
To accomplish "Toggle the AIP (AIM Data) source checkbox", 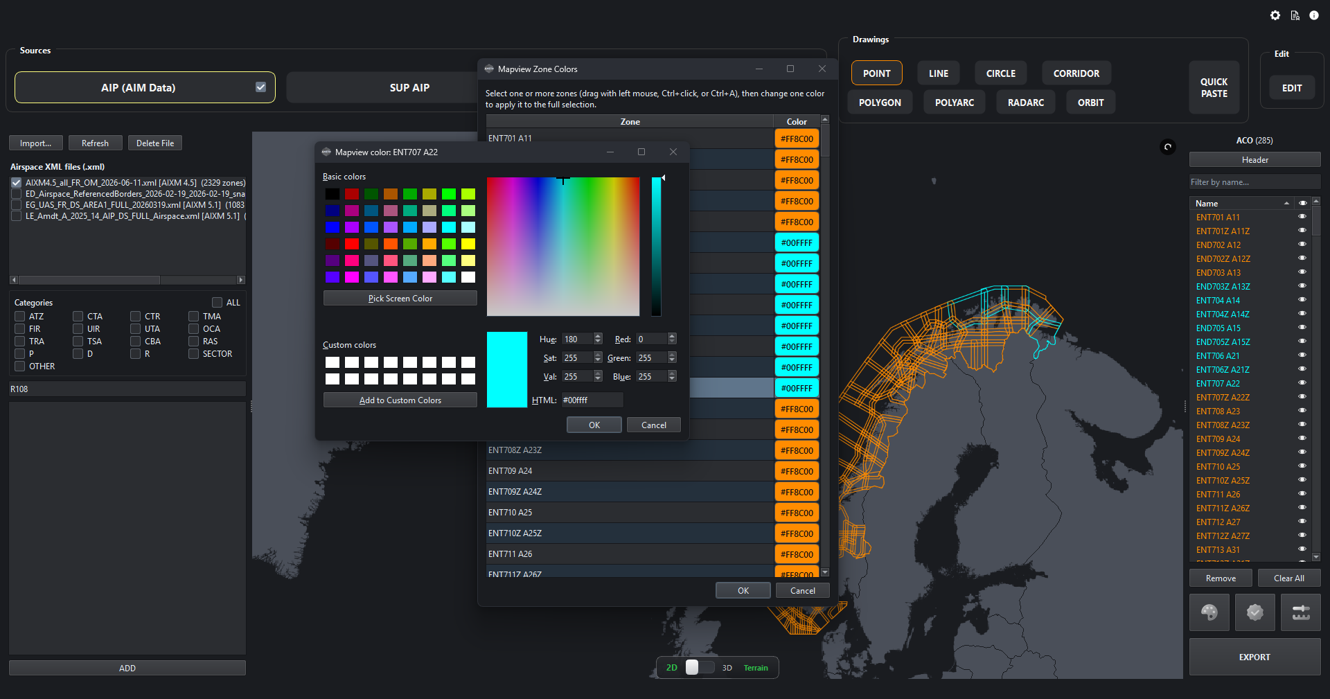I will coord(261,87).
